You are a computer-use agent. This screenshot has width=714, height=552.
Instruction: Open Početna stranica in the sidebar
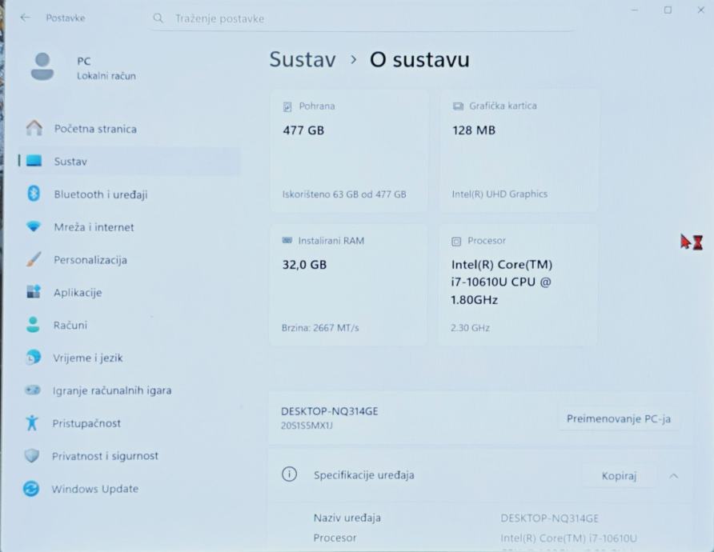coord(130,129)
